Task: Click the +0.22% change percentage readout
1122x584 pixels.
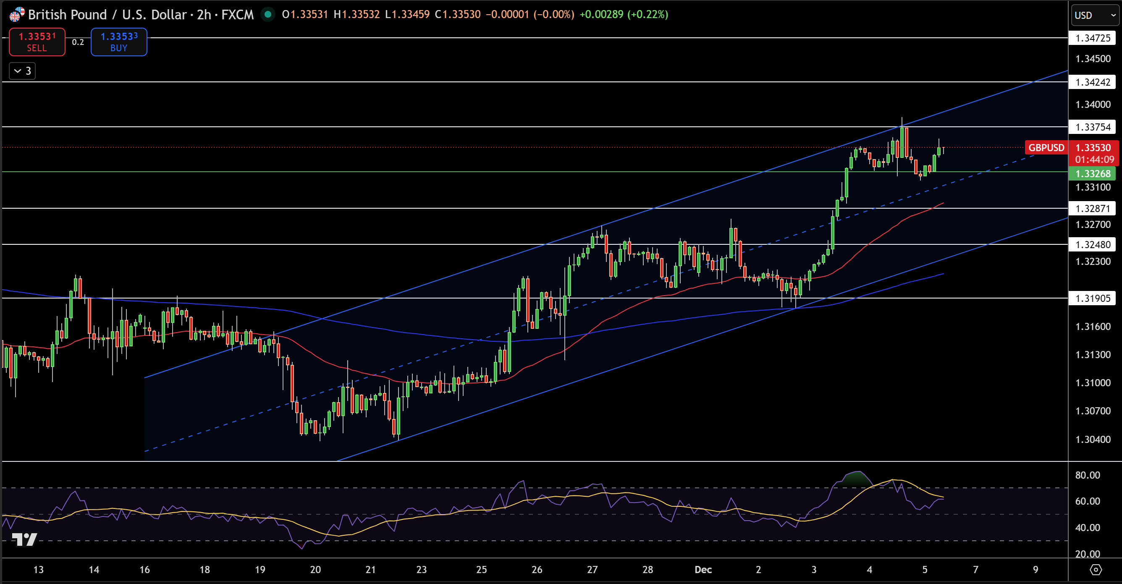Action: point(644,14)
